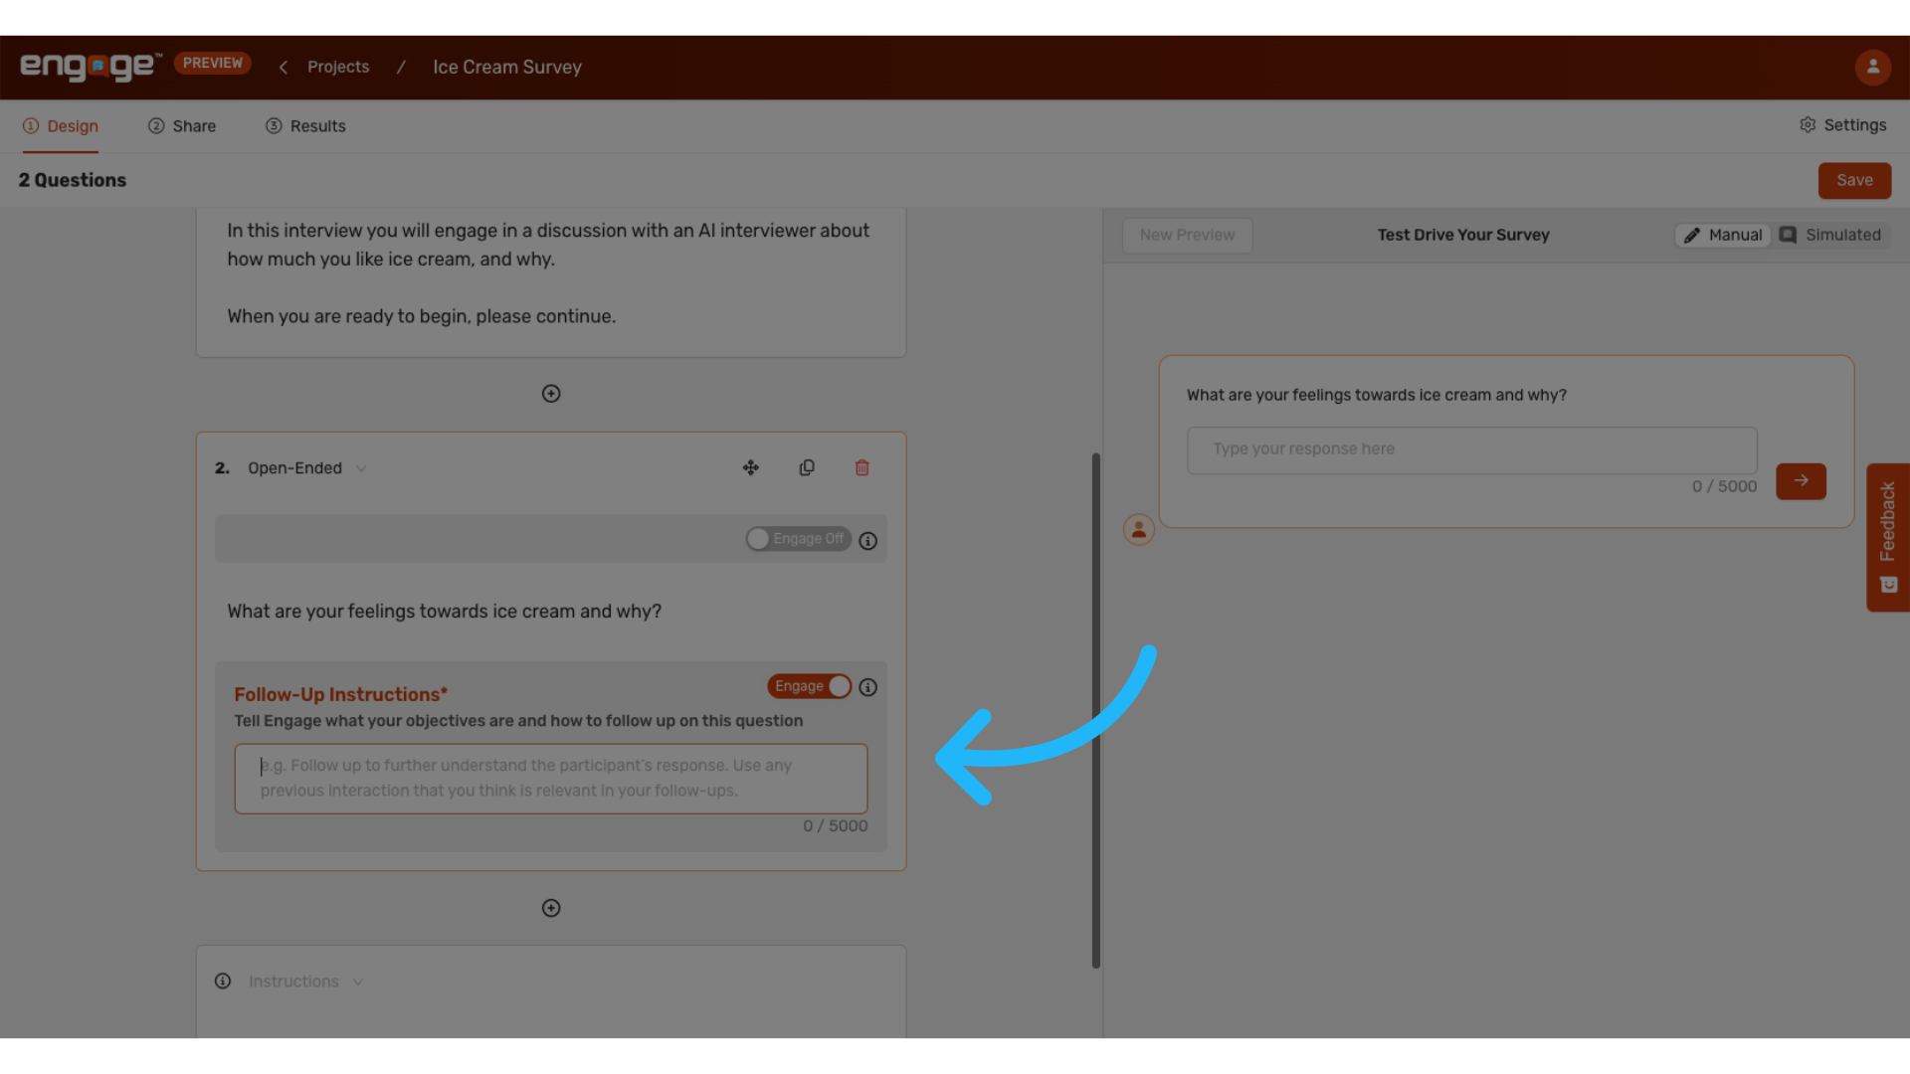The height and width of the screenshot is (1074, 1910).
Task: Click the back chevron beside Projects
Action: tap(284, 67)
